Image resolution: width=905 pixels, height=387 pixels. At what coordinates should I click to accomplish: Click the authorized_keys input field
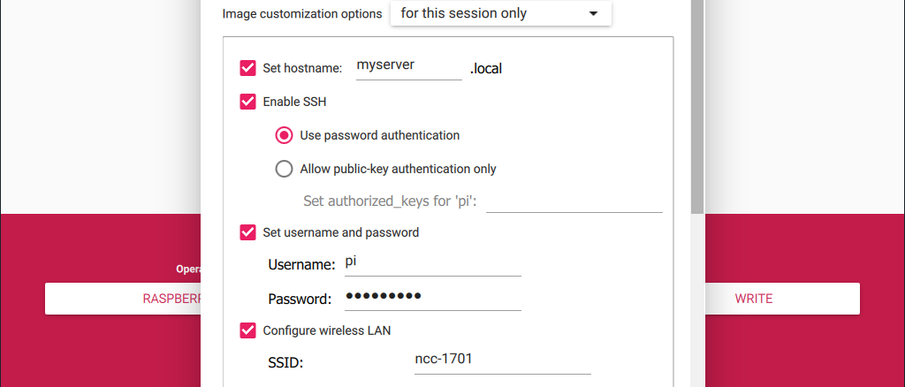pyautogui.click(x=574, y=201)
